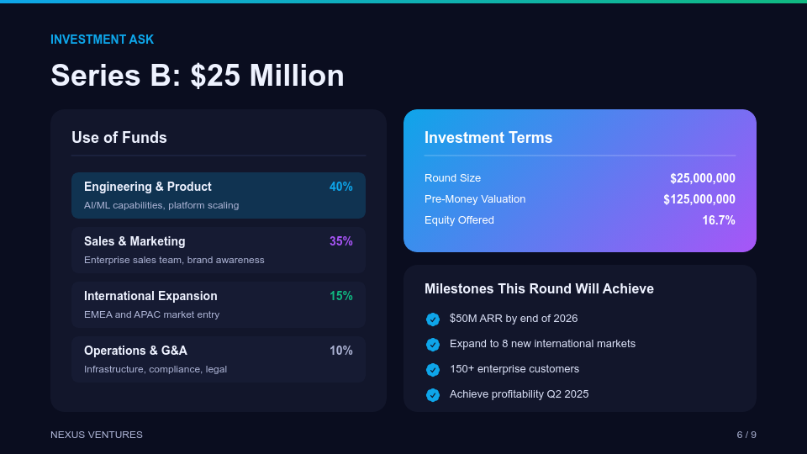This screenshot has height=454, width=807.
Task: Click the 6 / 9 page indicator
Action: point(746,435)
